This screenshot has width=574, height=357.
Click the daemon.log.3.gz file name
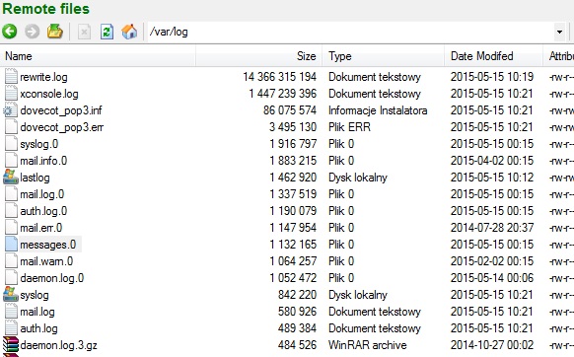[x=58, y=345]
